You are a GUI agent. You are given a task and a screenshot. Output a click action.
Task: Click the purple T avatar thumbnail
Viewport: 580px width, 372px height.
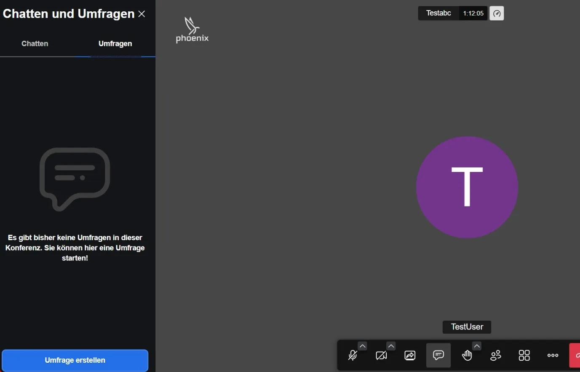point(467,187)
